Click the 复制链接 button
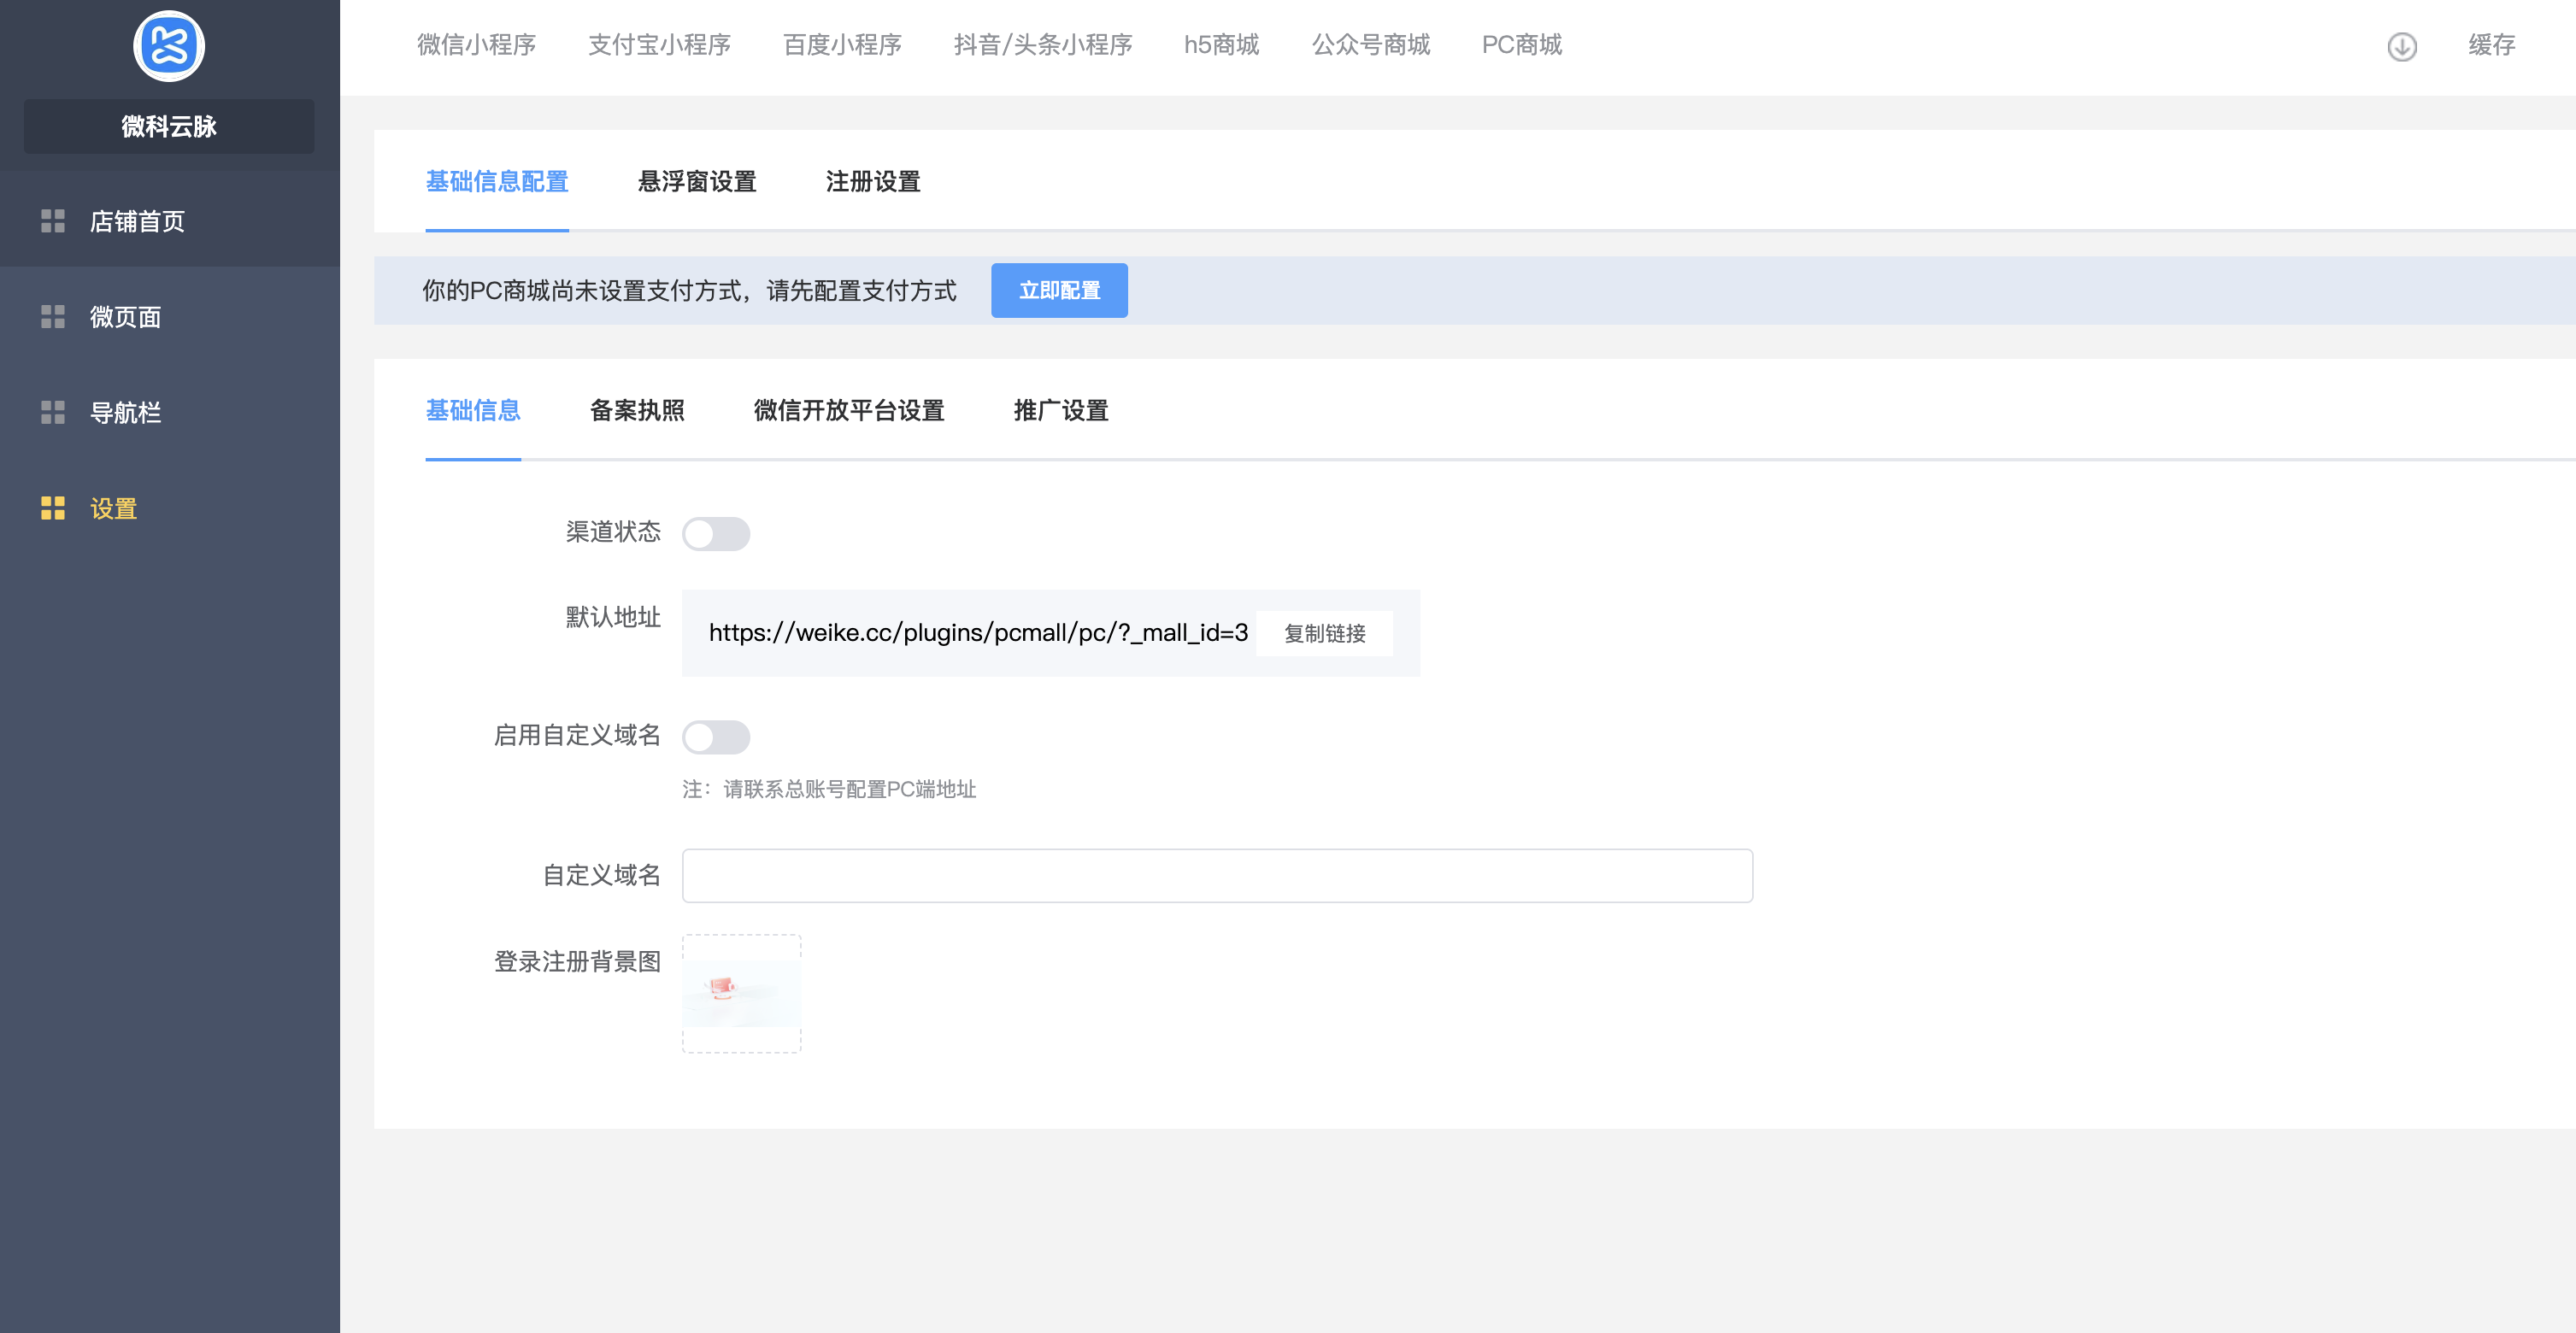Viewport: 2576px width, 1333px height. [1324, 633]
